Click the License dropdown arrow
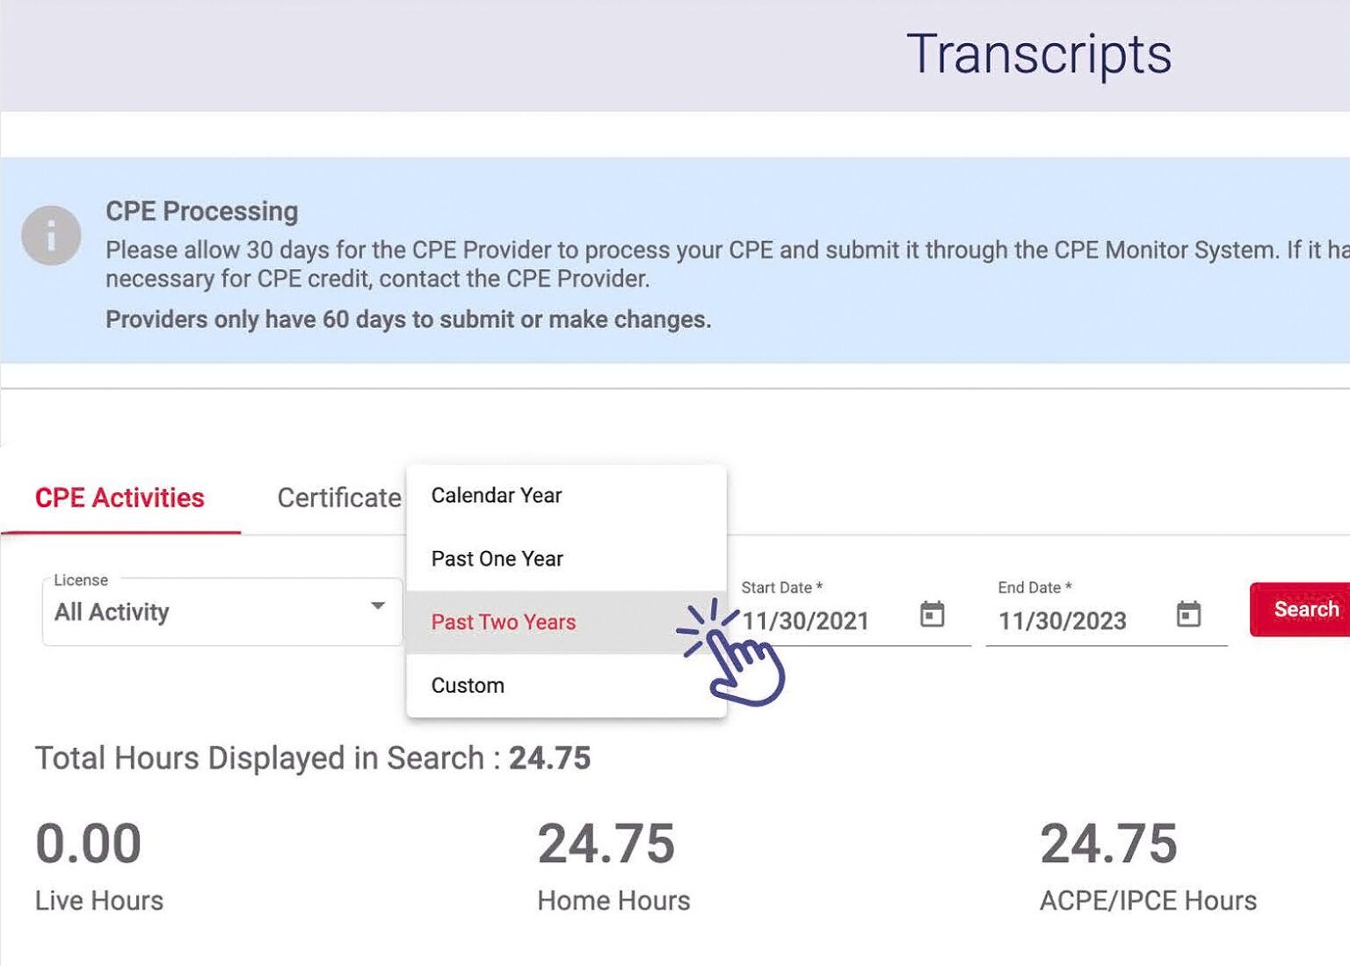Screen dimensions: 1350x966 pyautogui.click(x=378, y=606)
